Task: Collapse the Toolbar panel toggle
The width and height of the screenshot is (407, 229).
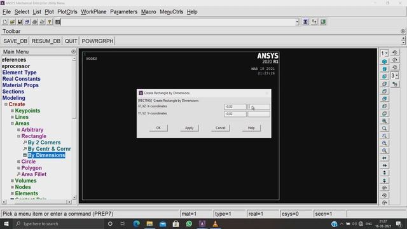Action: 403,31
